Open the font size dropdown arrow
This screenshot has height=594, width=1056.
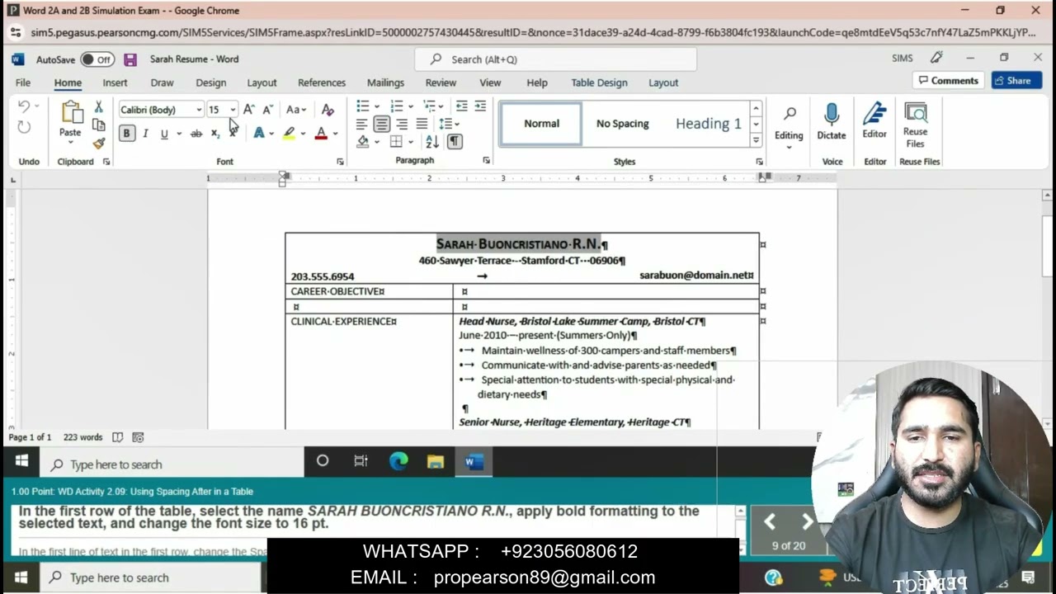(233, 110)
